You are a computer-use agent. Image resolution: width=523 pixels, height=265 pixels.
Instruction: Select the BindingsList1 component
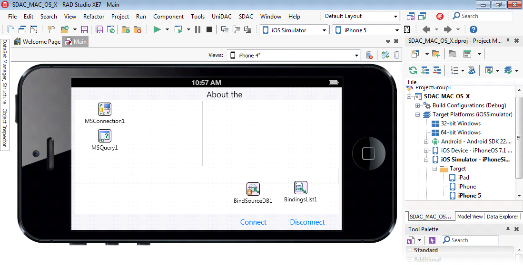[301, 188]
